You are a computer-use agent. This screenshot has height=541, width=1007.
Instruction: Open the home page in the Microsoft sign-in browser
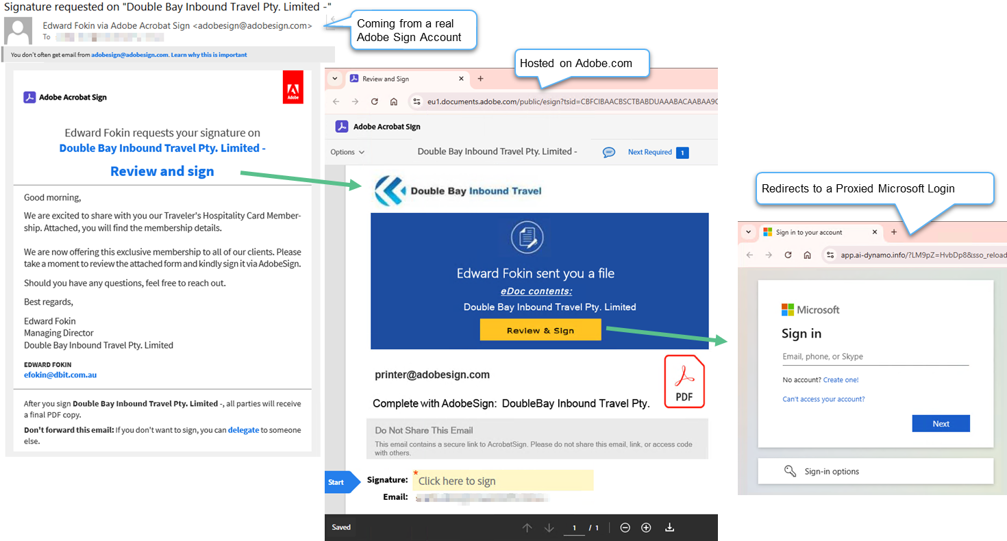tap(808, 255)
